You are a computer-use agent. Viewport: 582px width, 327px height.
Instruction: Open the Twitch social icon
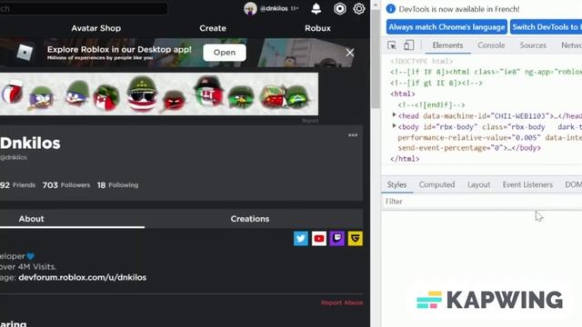coord(337,239)
